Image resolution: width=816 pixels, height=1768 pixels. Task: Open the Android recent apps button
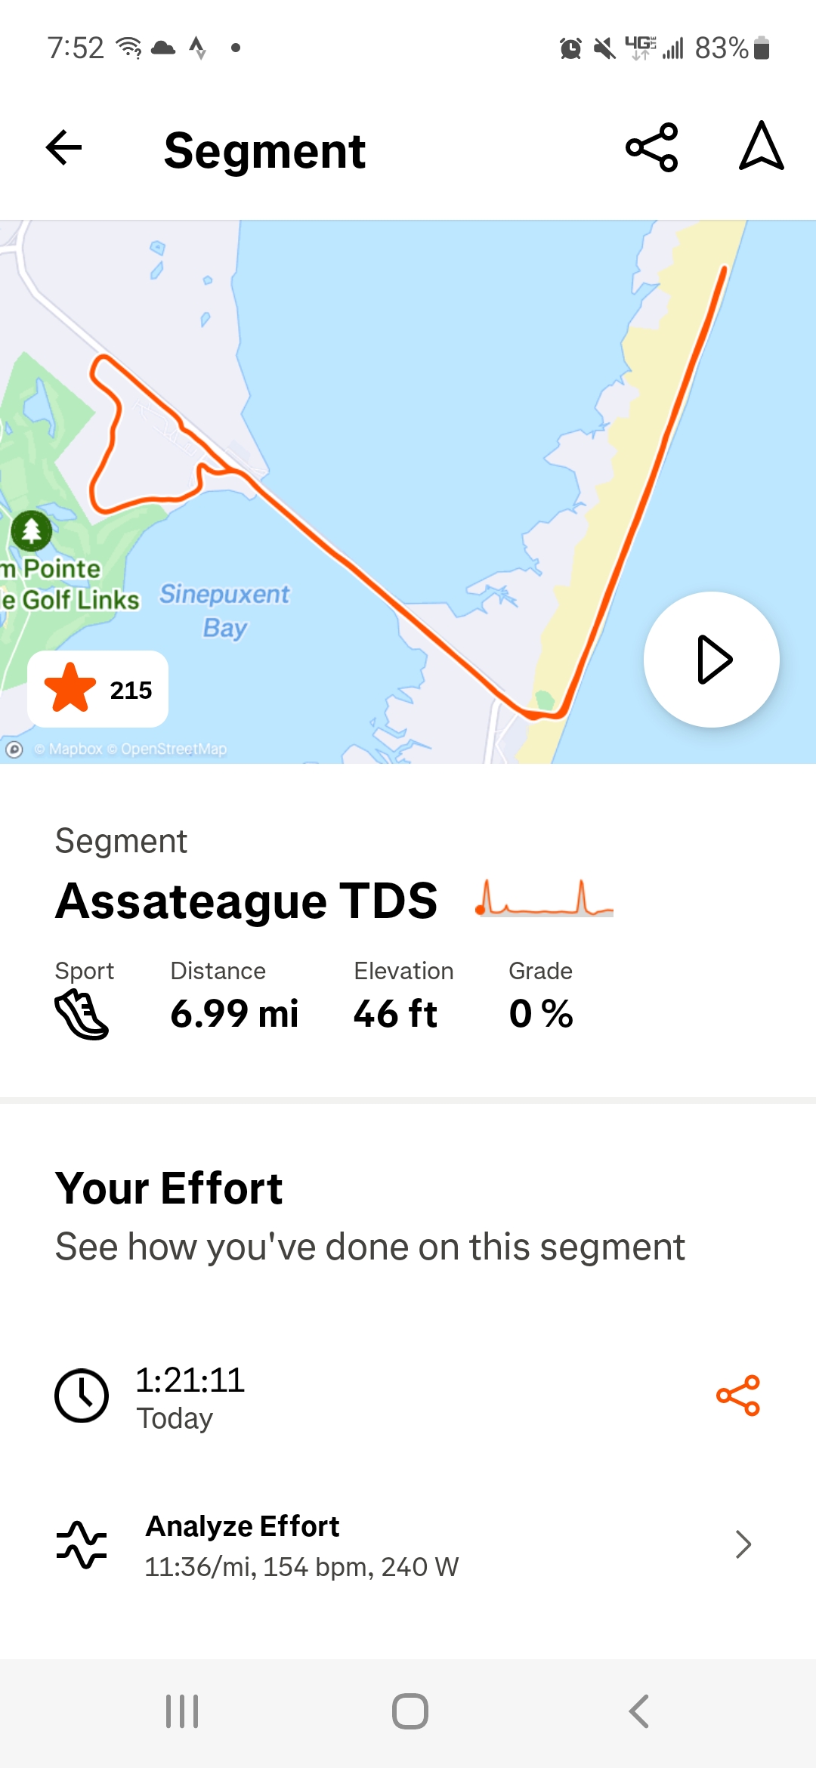tap(182, 1711)
